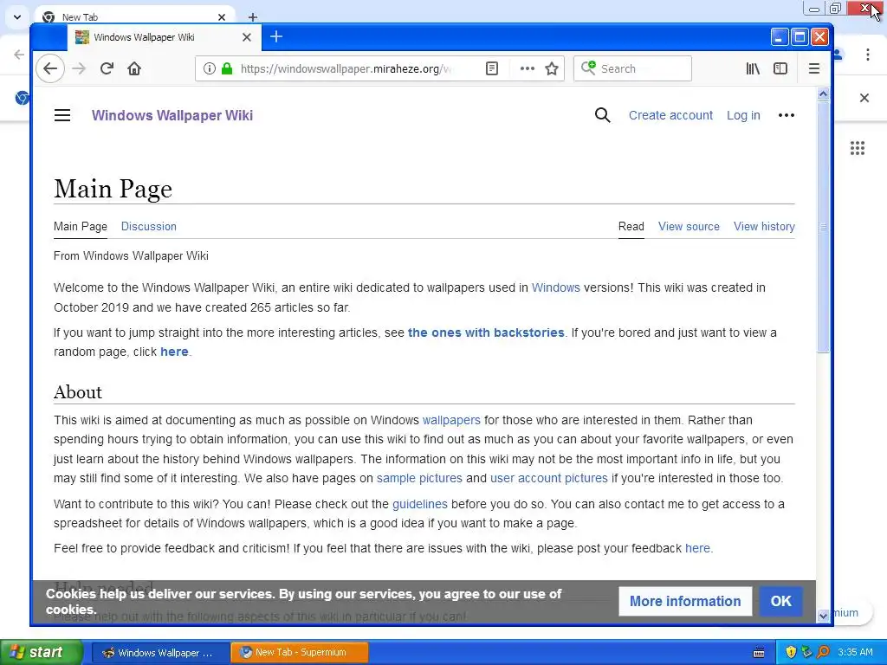Open wiki sidebar hamburger menu
The image size is (887, 665).
[x=62, y=115]
